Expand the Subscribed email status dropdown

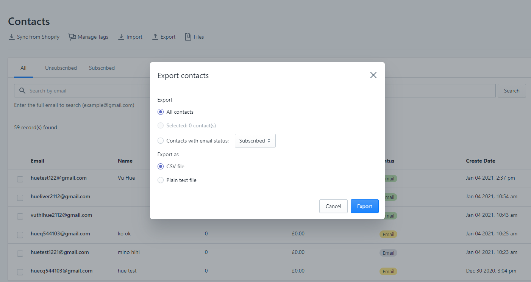pyautogui.click(x=255, y=141)
